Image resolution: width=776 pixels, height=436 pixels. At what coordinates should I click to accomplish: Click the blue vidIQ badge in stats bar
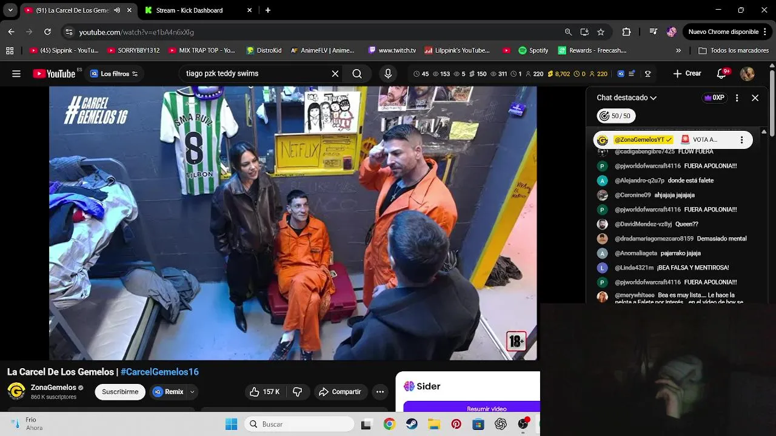[x=621, y=74]
